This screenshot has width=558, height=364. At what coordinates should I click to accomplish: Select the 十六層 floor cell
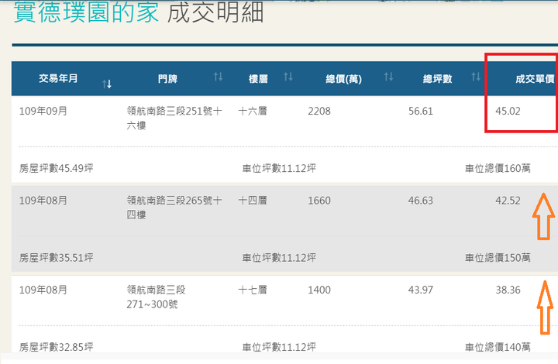pos(253,112)
